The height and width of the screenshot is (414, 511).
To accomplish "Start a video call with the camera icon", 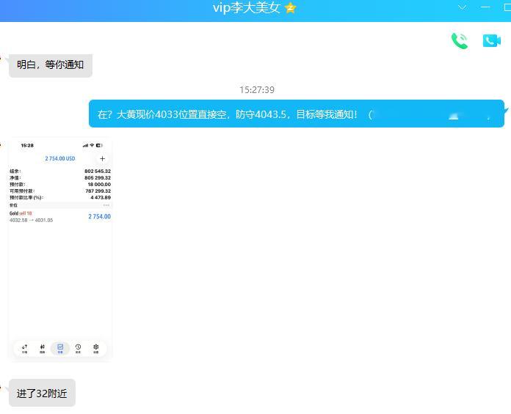I will click(491, 40).
